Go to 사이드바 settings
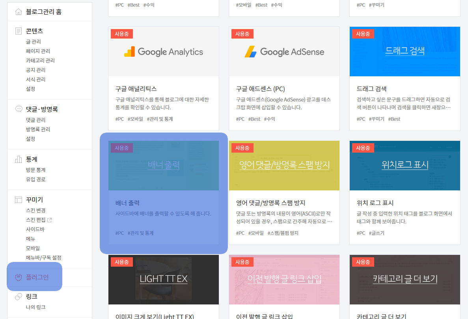The height and width of the screenshot is (319, 468). pyautogui.click(x=35, y=229)
